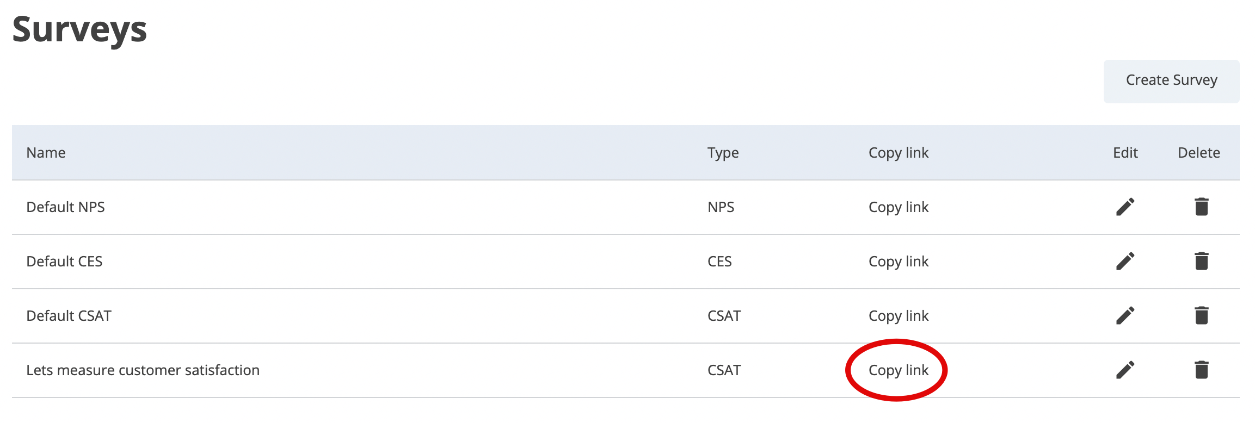Edit the Default NPS survey

[x=1125, y=207]
